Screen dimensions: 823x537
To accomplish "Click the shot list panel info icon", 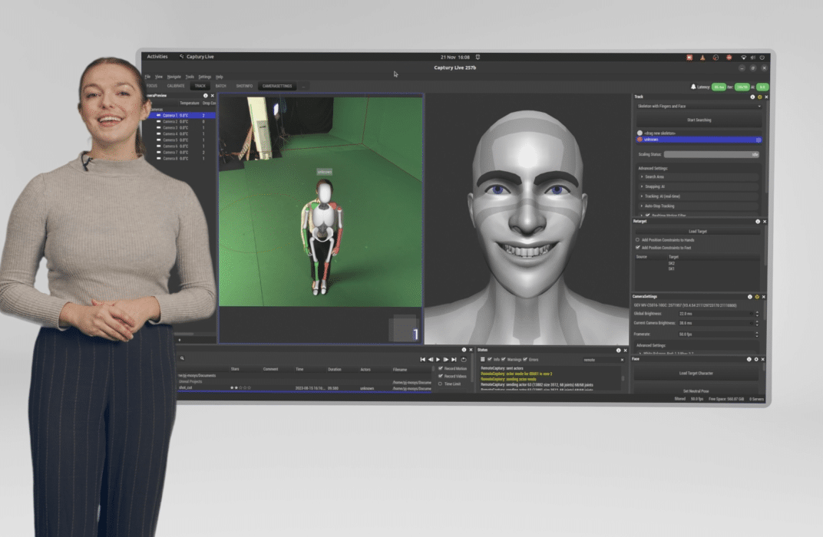I will pyautogui.click(x=464, y=350).
